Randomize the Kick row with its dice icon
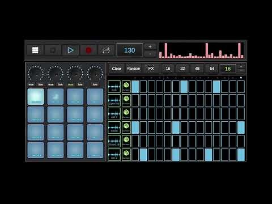This screenshot has width=272, height=204. pyautogui.click(x=126, y=87)
